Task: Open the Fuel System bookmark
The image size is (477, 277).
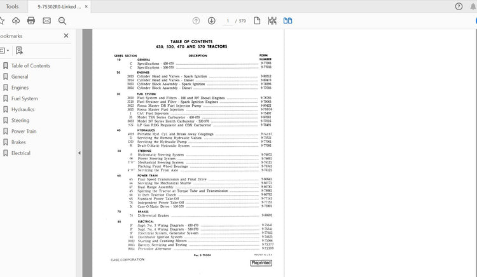Action: (25, 98)
